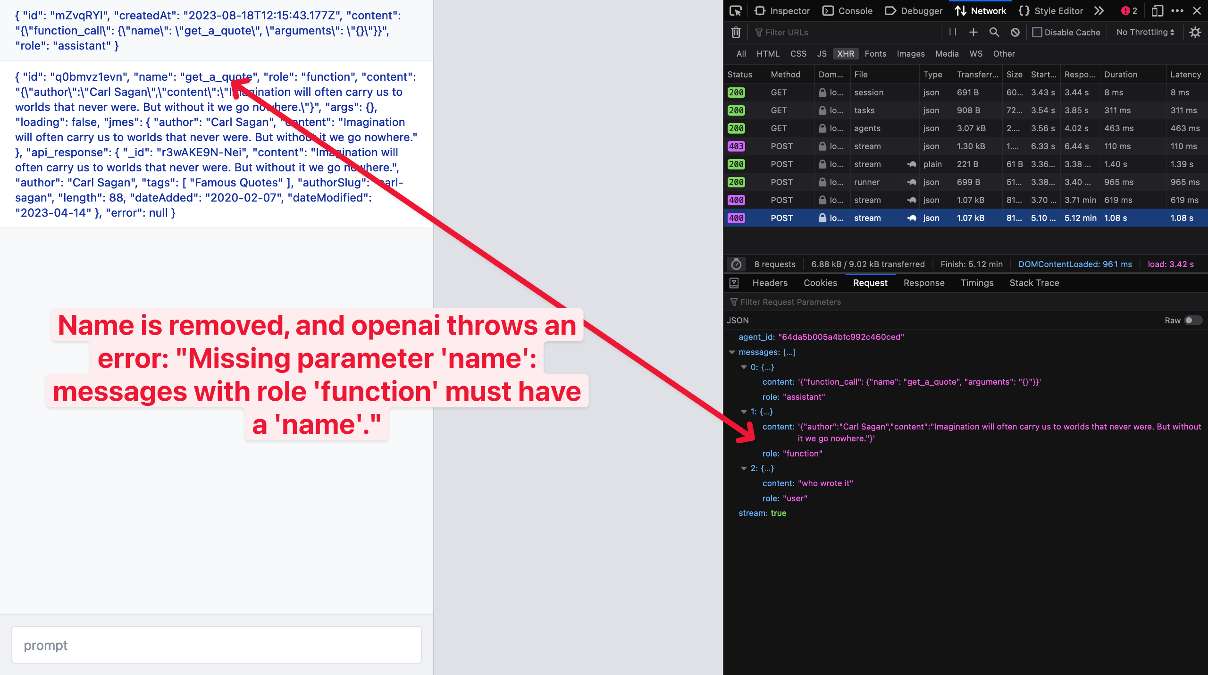The width and height of the screenshot is (1208, 675).
Task: Expand the messages array entry
Action: click(732, 352)
